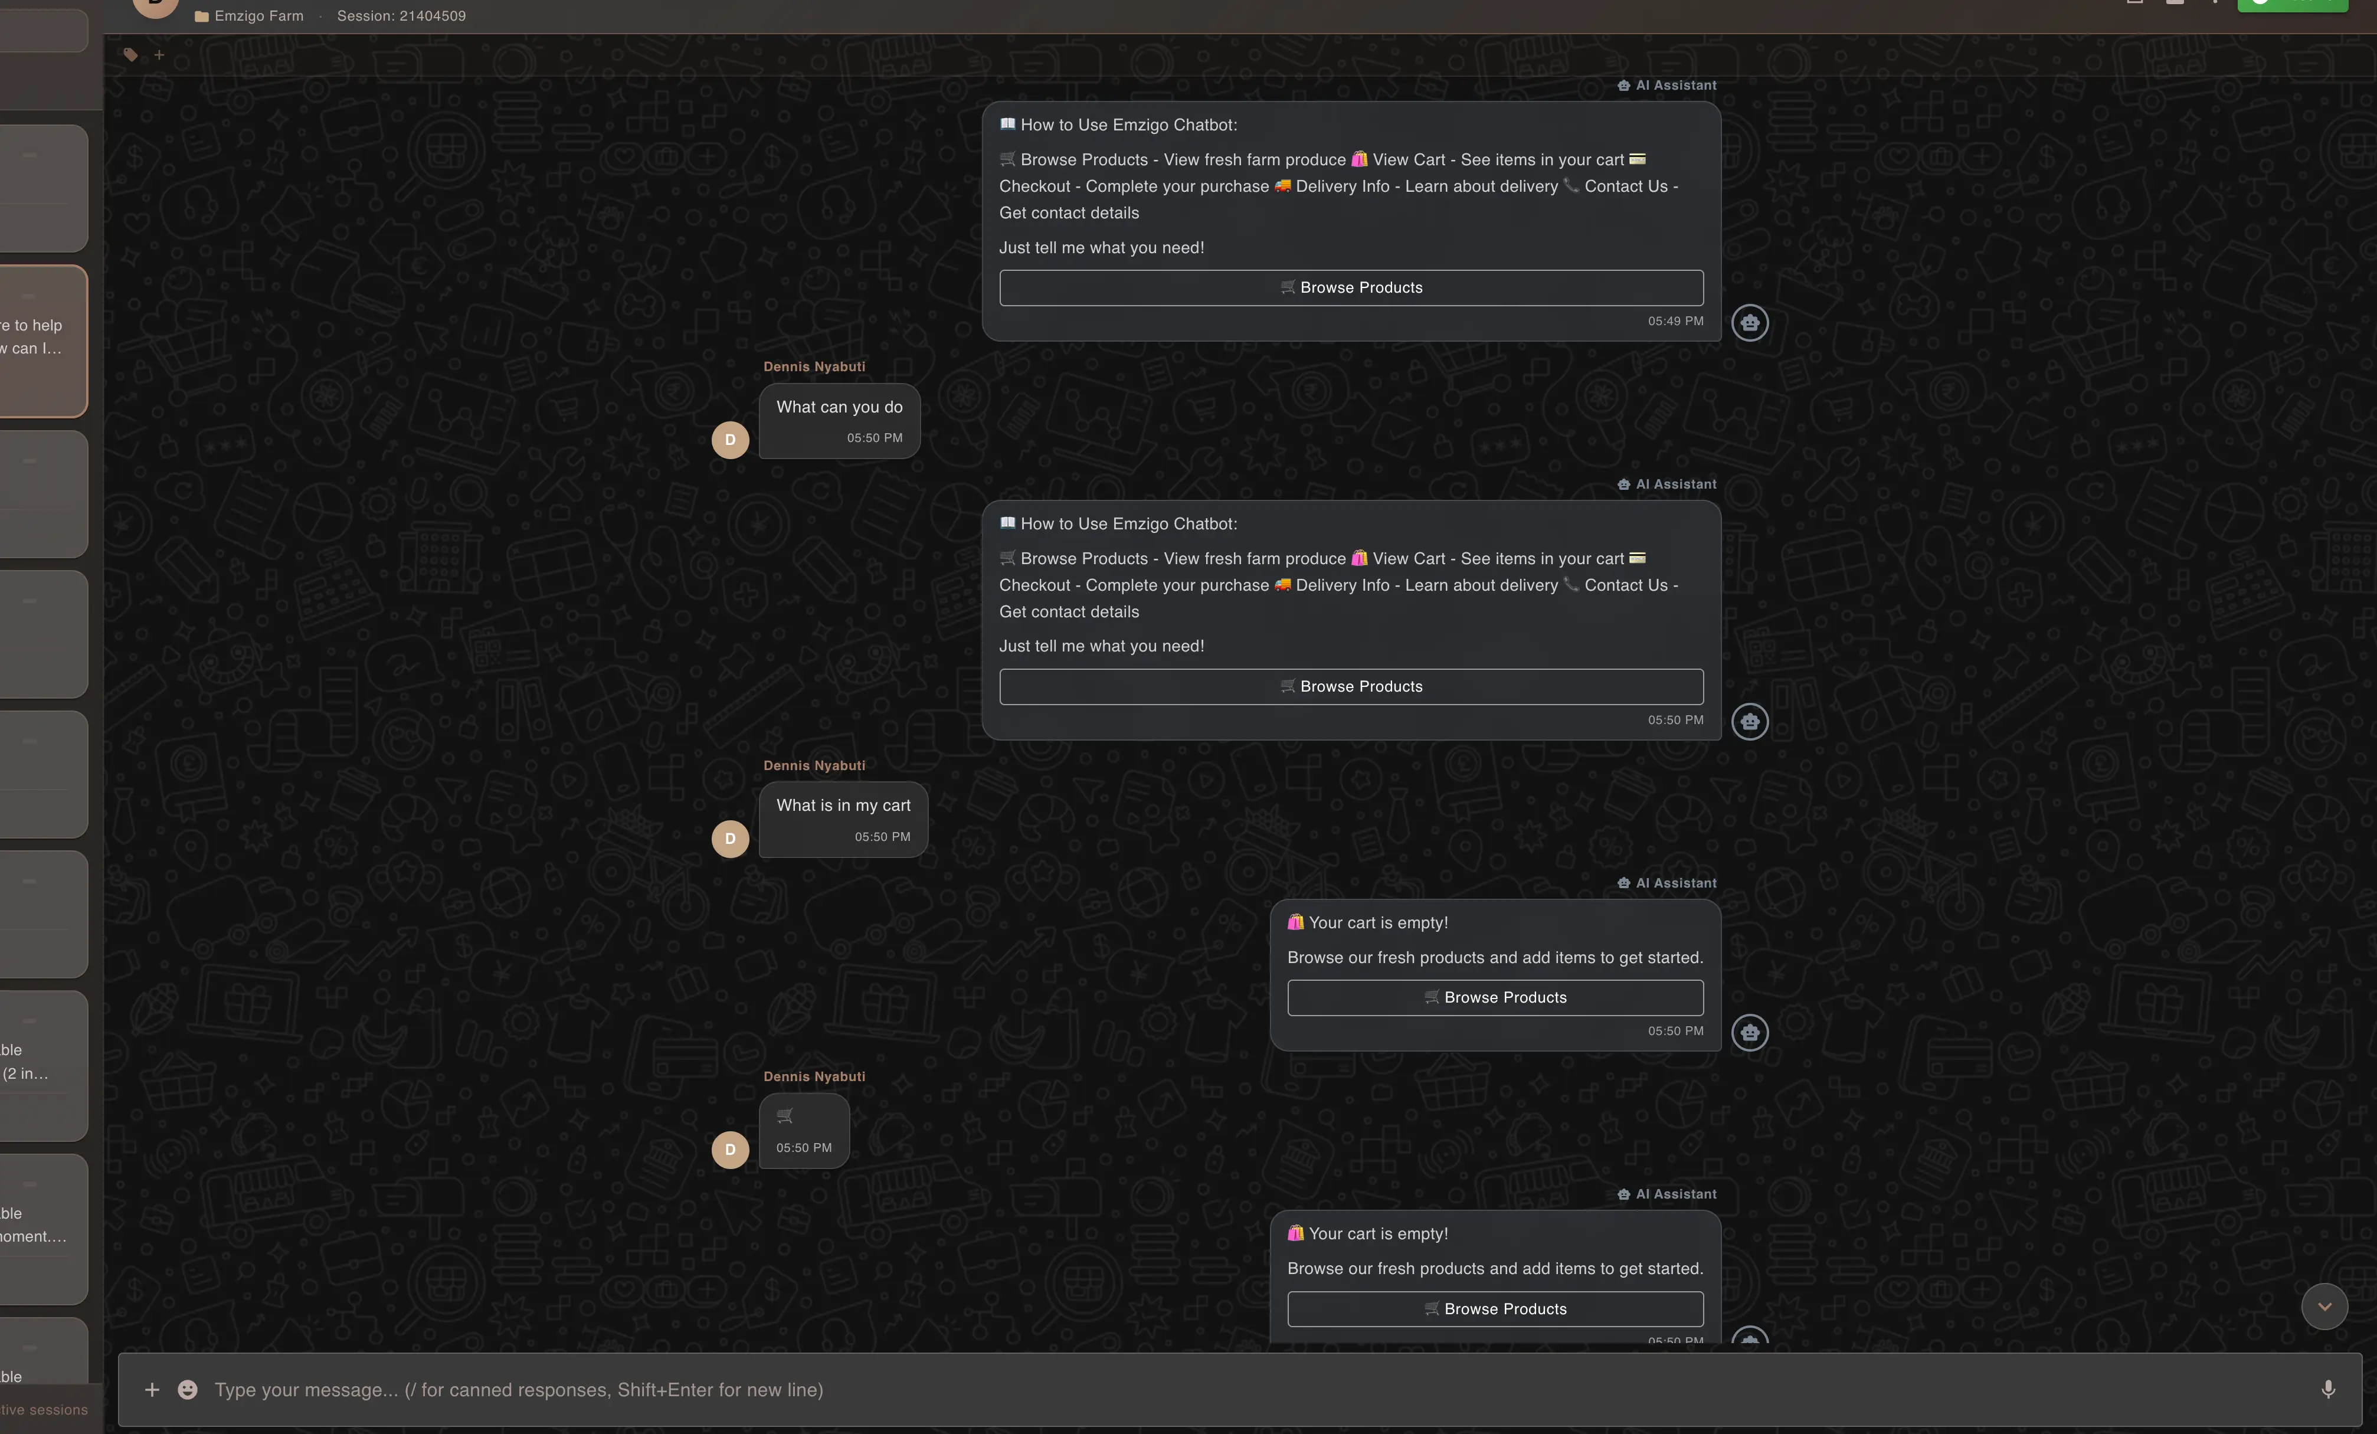Click the tag icon below the conversation header
This screenshot has width=2377, height=1434.
(x=130, y=55)
